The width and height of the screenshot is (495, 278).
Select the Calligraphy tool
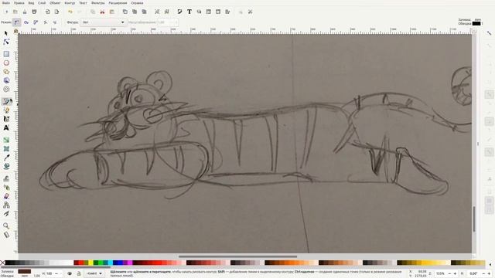coord(6,119)
